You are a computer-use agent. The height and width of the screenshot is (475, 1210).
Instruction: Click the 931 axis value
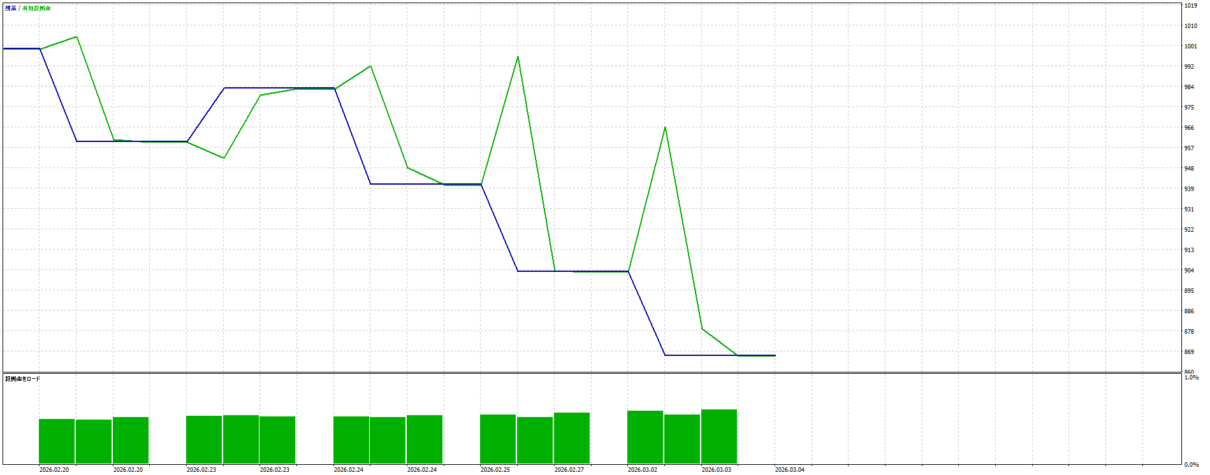(1189, 209)
